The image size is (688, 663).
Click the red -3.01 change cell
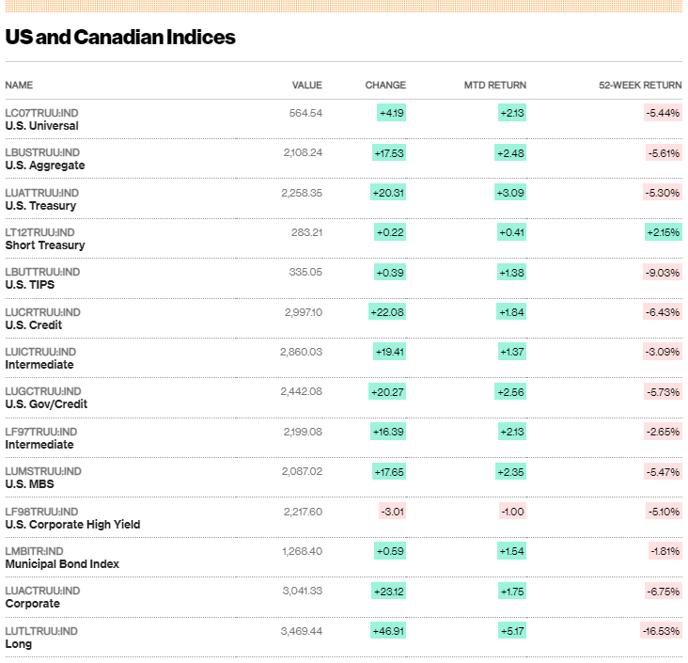[391, 512]
